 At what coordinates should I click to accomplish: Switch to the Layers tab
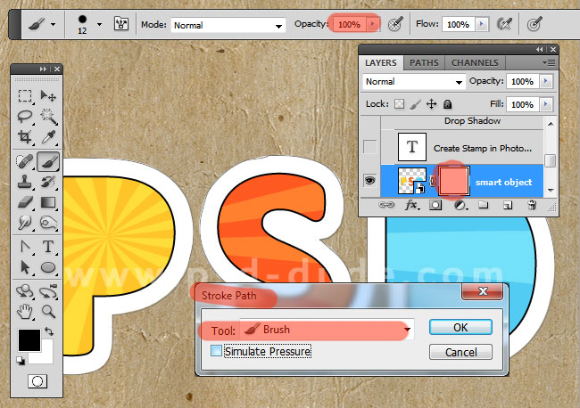pyautogui.click(x=381, y=62)
